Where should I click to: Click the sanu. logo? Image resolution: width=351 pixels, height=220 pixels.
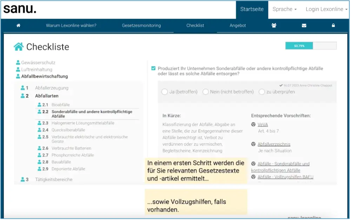click(x=20, y=9)
